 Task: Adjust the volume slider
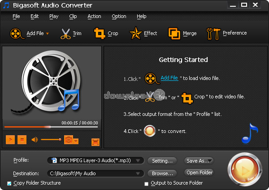point(51,139)
